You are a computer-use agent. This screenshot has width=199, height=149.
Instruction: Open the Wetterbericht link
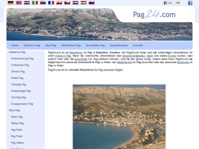click(125, 62)
